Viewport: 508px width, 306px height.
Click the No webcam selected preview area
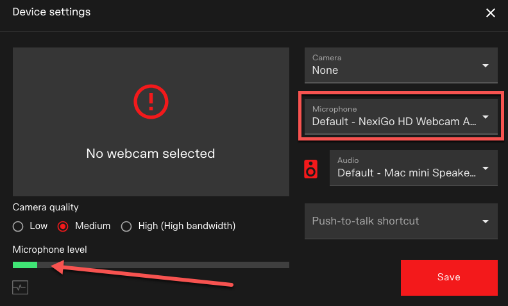point(151,122)
